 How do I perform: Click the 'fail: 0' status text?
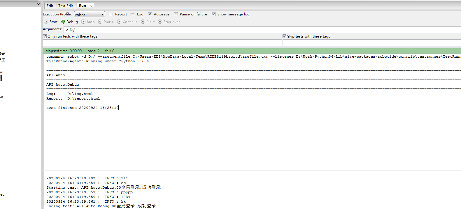pyautogui.click(x=110, y=51)
